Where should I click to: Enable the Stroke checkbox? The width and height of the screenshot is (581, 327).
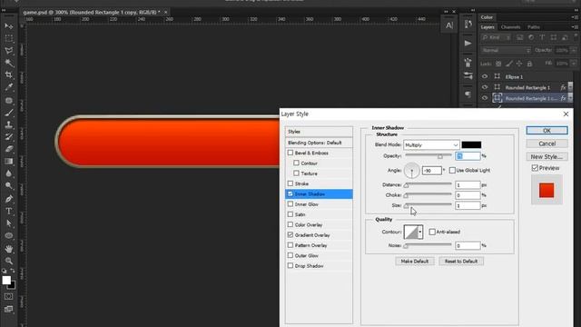tap(290, 183)
